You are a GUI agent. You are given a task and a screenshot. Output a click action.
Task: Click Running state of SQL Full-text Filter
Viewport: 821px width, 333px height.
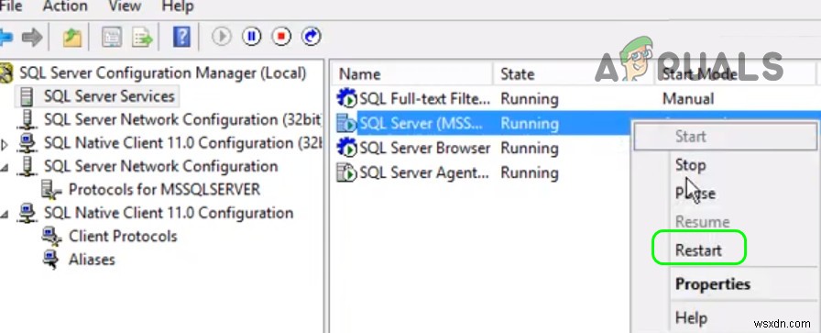click(530, 99)
